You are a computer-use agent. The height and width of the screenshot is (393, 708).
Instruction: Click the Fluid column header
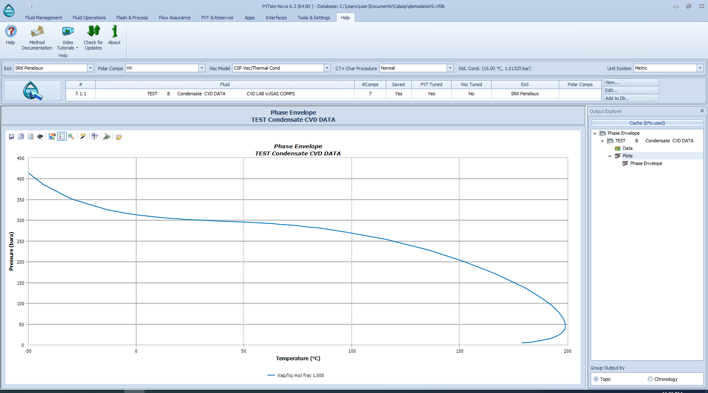click(225, 84)
